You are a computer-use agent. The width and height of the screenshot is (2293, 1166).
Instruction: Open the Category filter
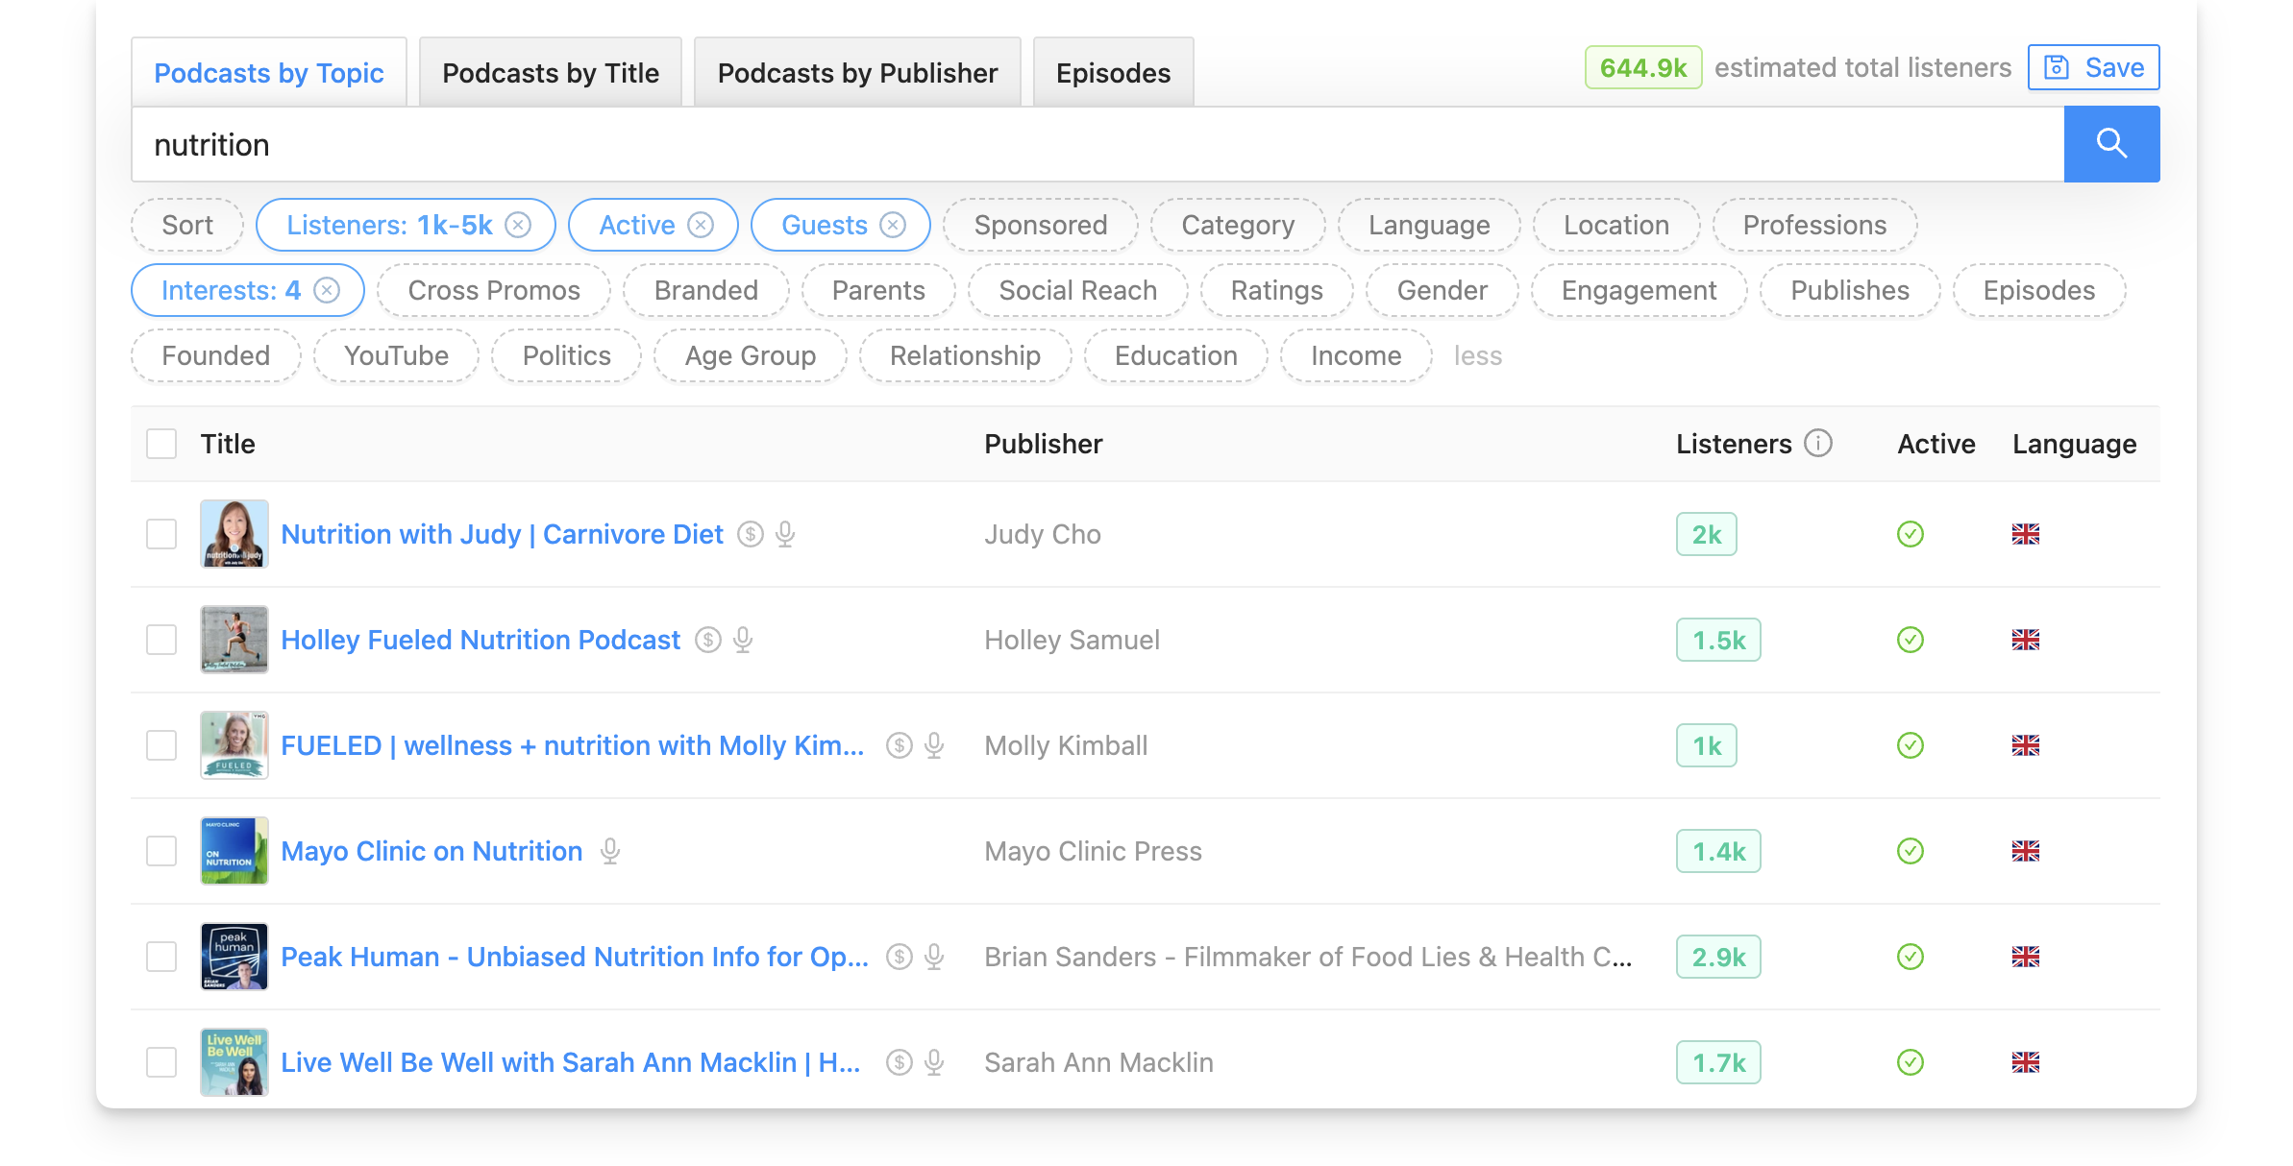[x=1238, y=225]
